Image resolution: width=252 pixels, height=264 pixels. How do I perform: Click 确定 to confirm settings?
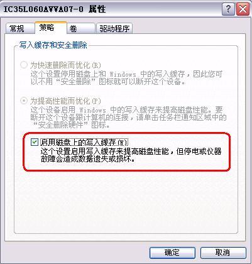172,253
